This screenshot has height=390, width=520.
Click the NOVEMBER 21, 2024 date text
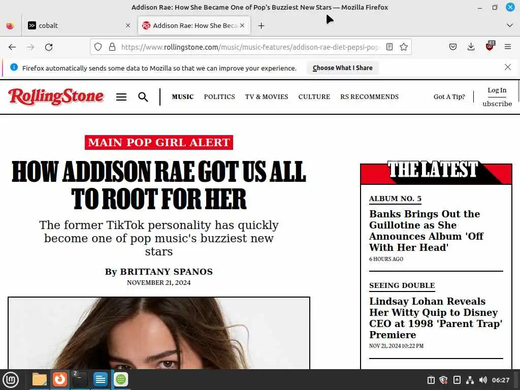pos(159,282)
